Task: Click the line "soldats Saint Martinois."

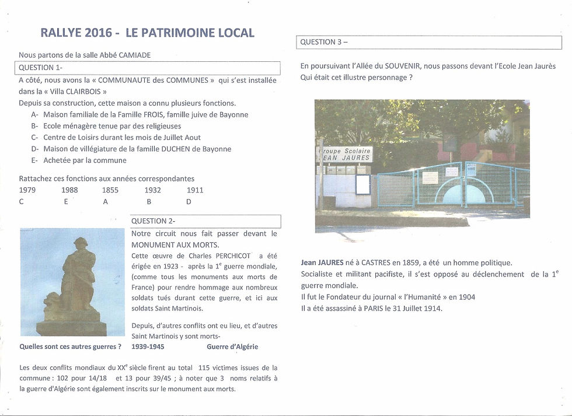Action: click(x=167, y=309)
